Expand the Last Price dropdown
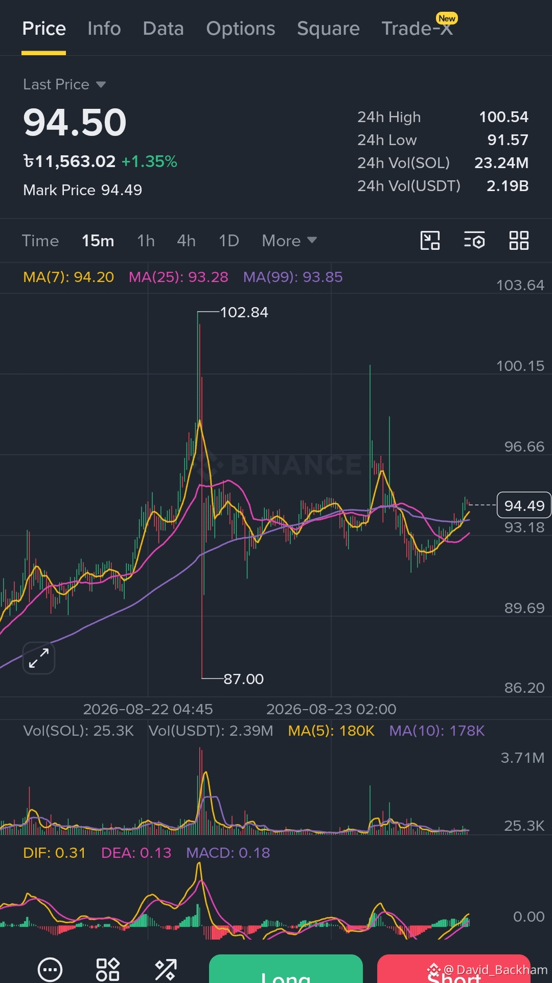 pyautogui.click(x=64, y=84)
